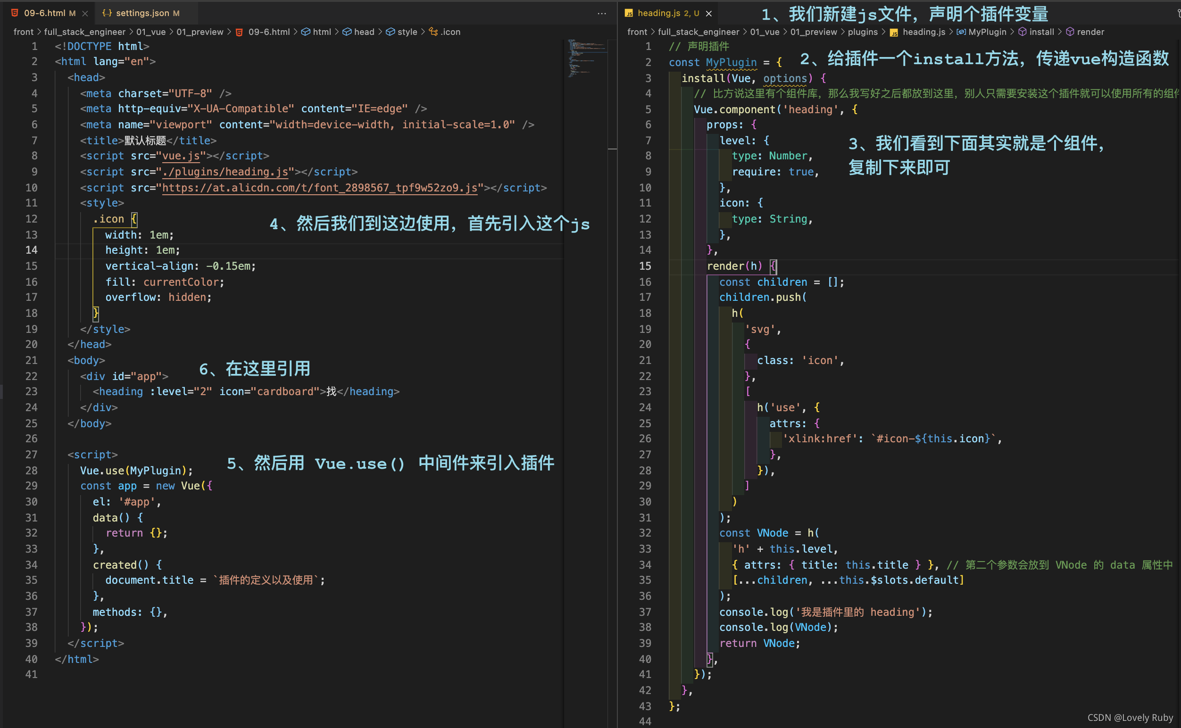The image size is (1181, 728).
Task: Open the plugins folder breadcrumb dropdown
Action: tap(862, 32)
